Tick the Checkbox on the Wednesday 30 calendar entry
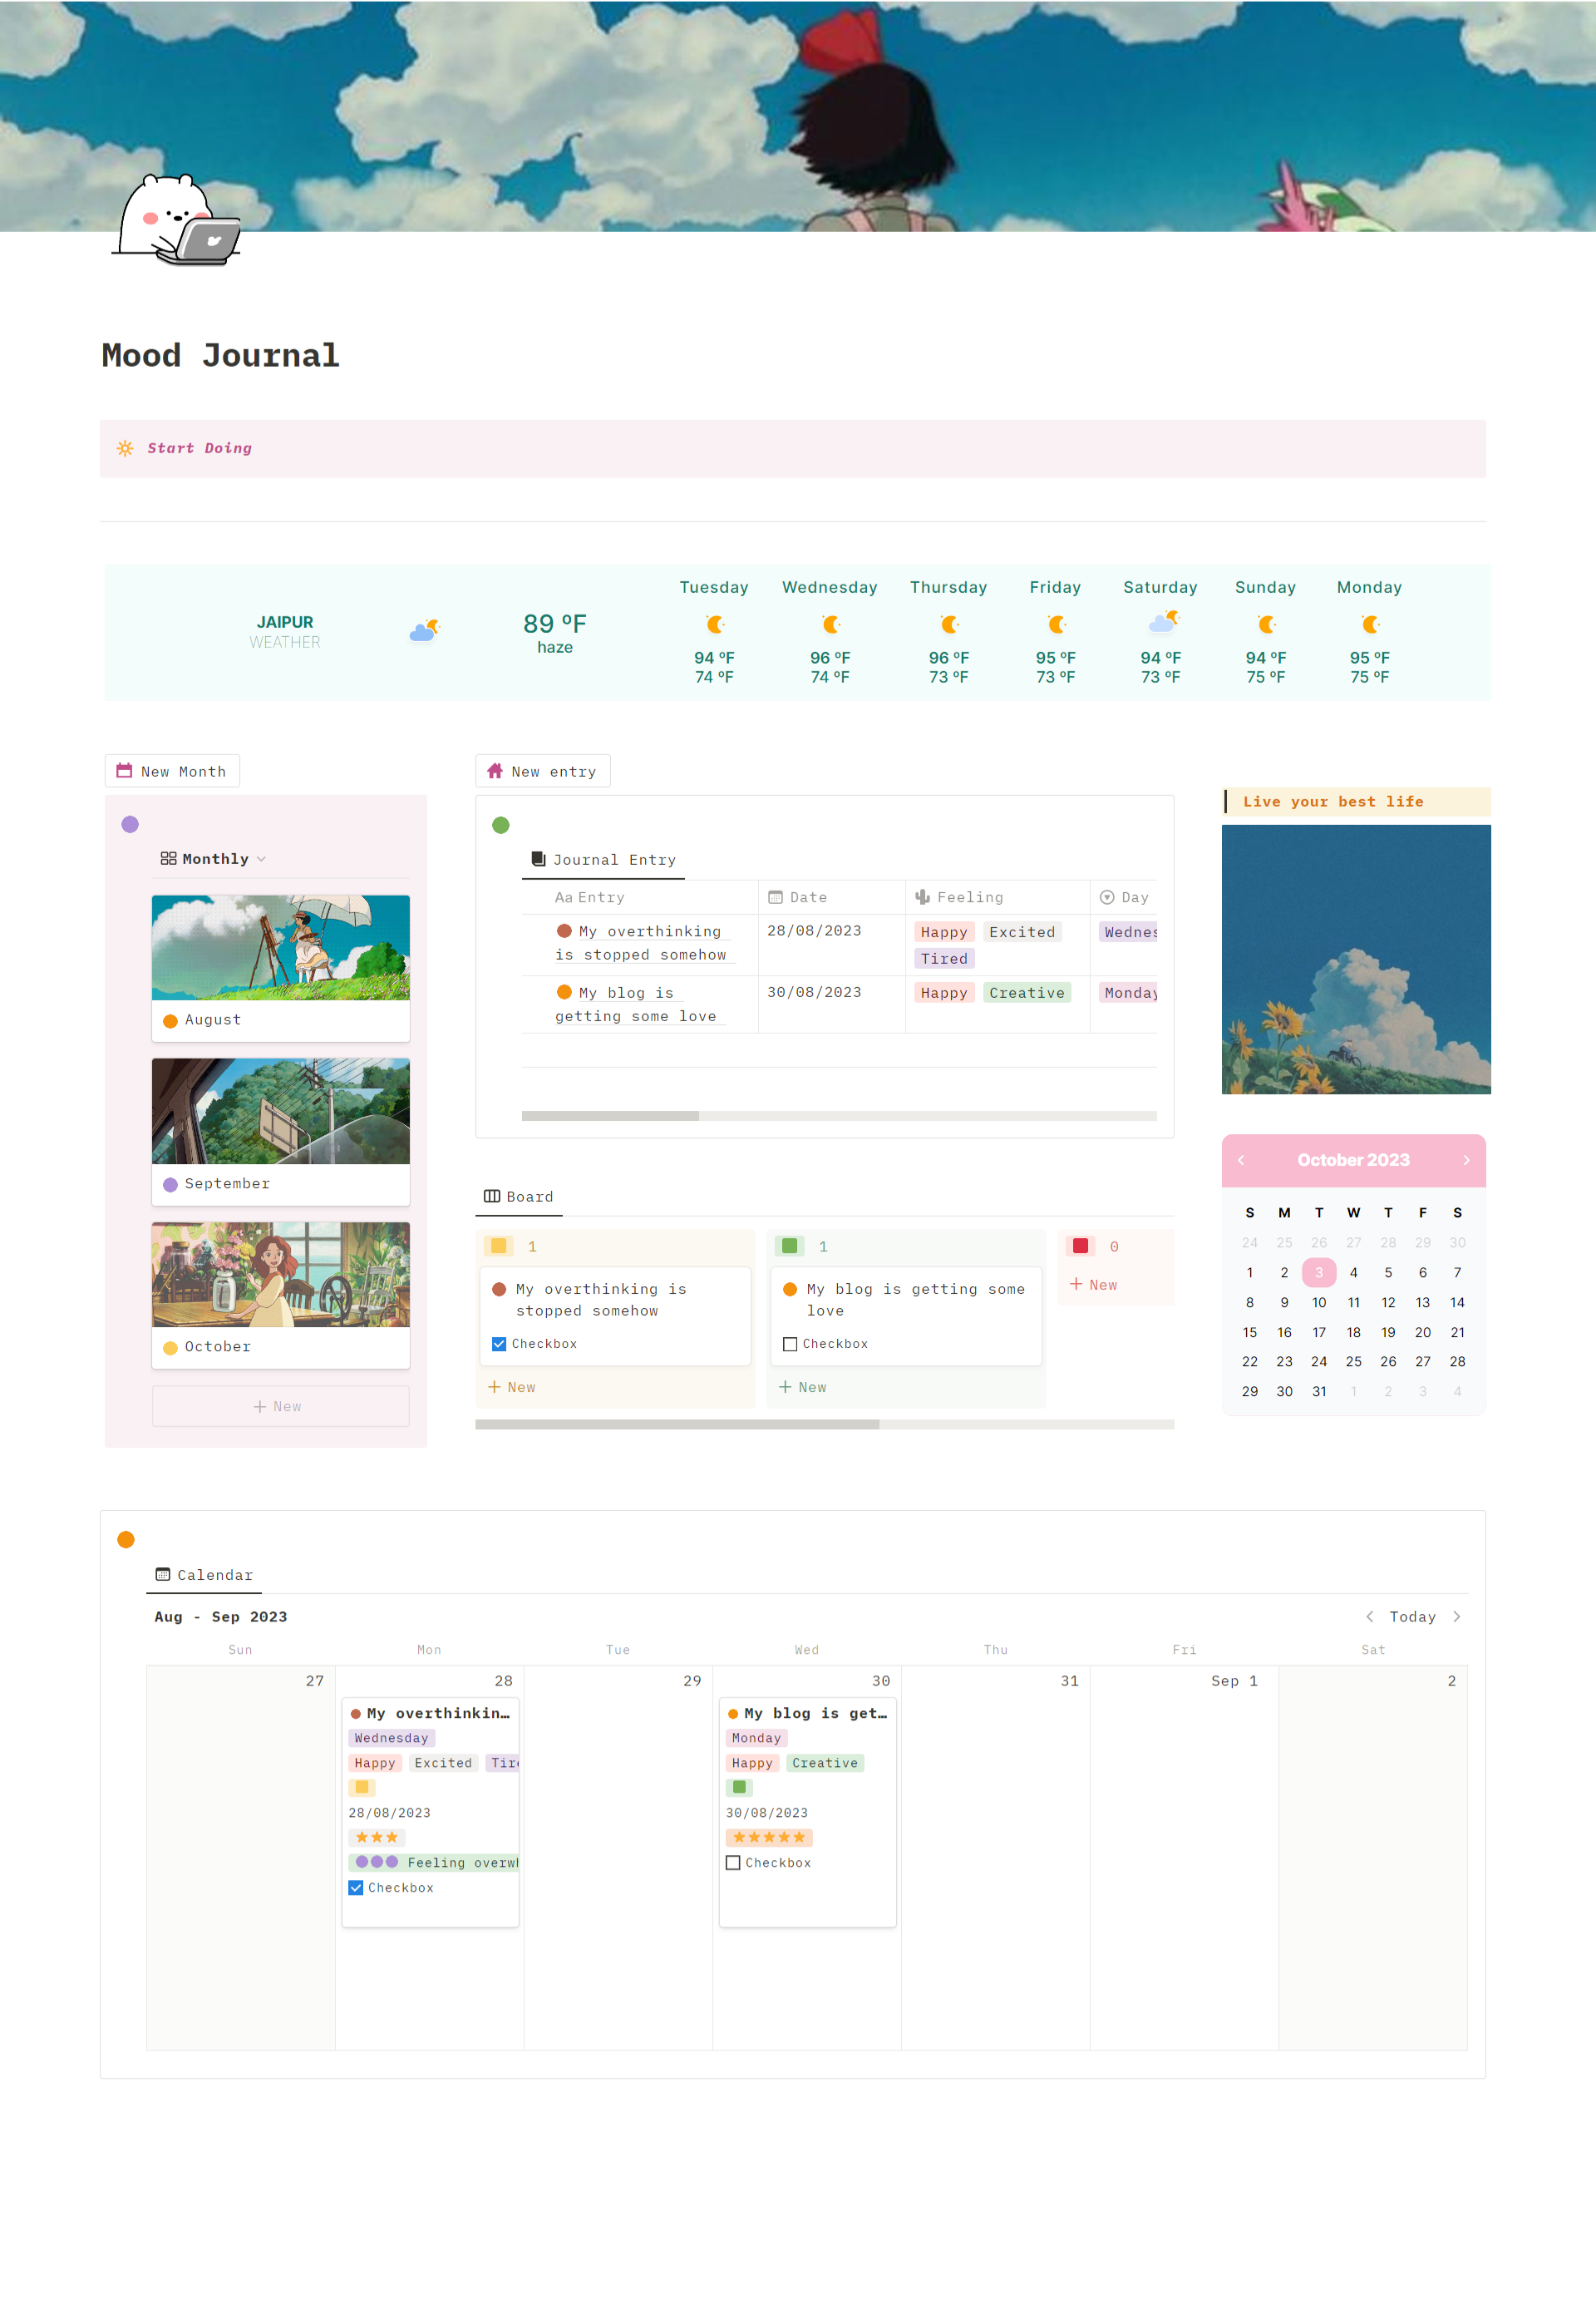This screenshot has height=2310, width=1596. coord(733,1862)
